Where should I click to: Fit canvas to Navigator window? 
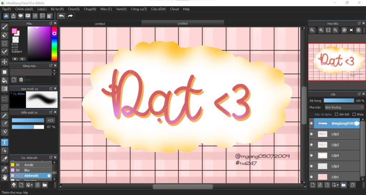point(328,30)
